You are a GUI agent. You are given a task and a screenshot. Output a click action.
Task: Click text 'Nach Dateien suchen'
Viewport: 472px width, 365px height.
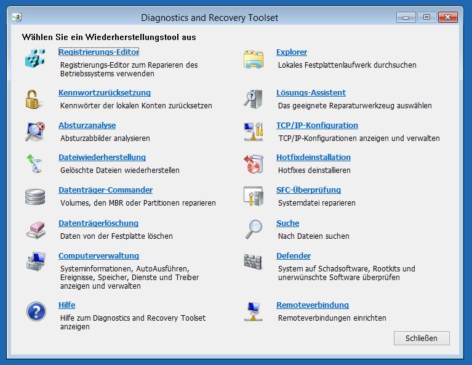coord(314,236)
